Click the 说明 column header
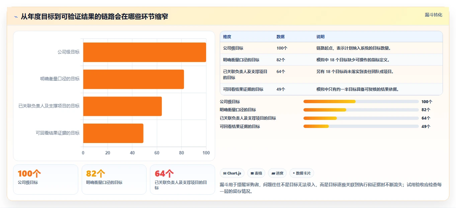 click(321, 37)
